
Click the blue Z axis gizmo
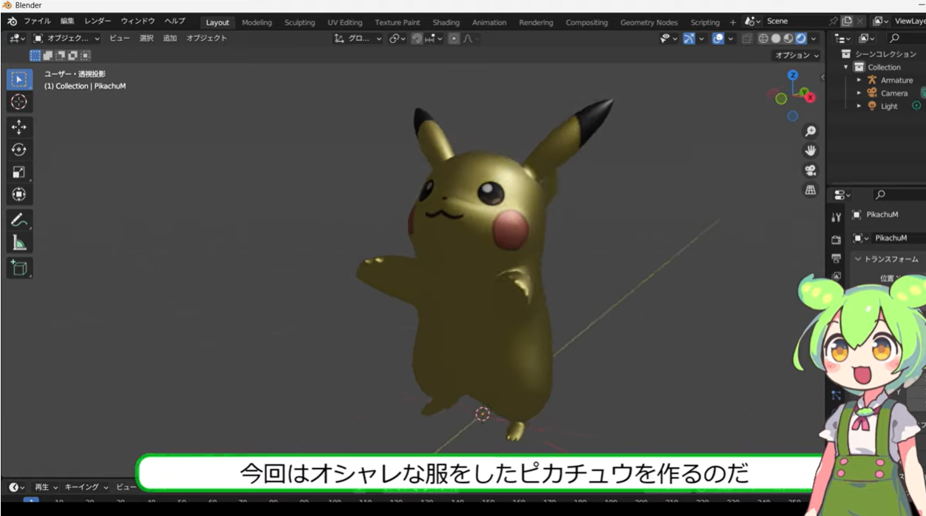point(793,76)
